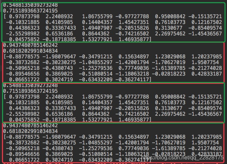Click value -0.18718385 in the third printed array

click(59, 119)
